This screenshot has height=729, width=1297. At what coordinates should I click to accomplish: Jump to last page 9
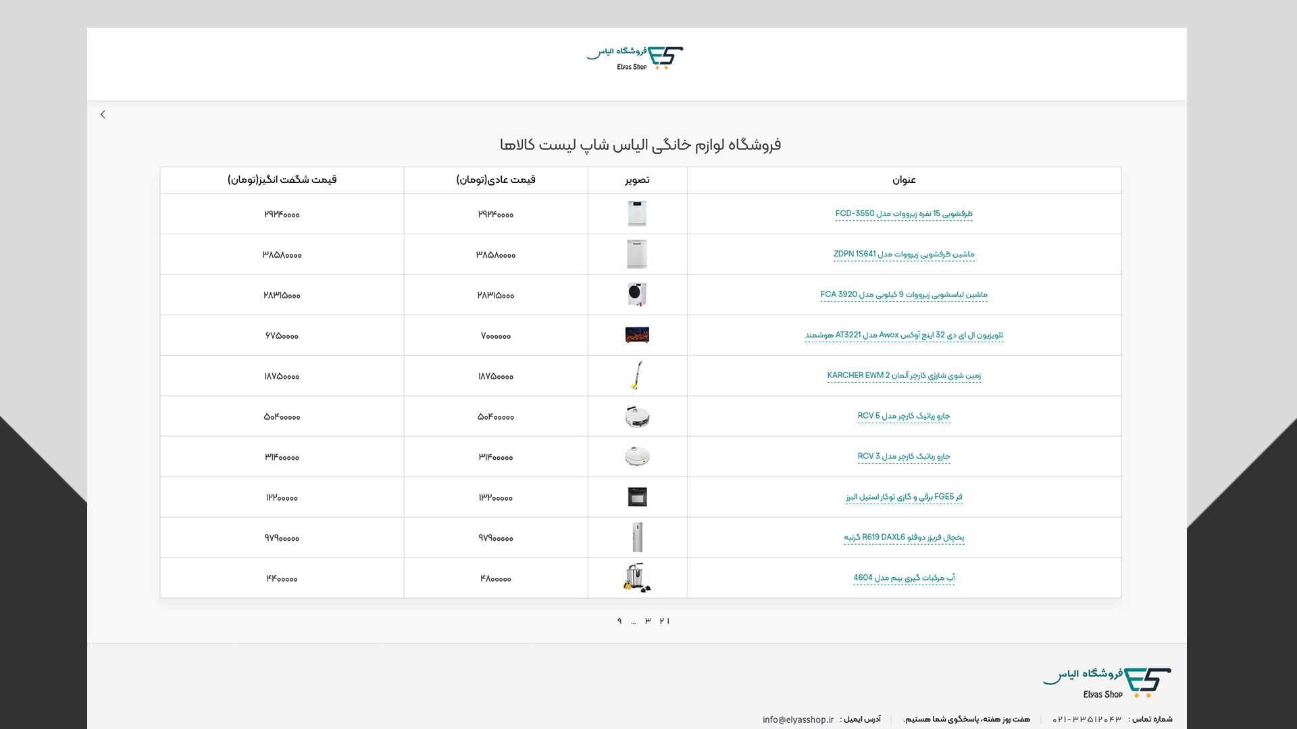point(619,621)
